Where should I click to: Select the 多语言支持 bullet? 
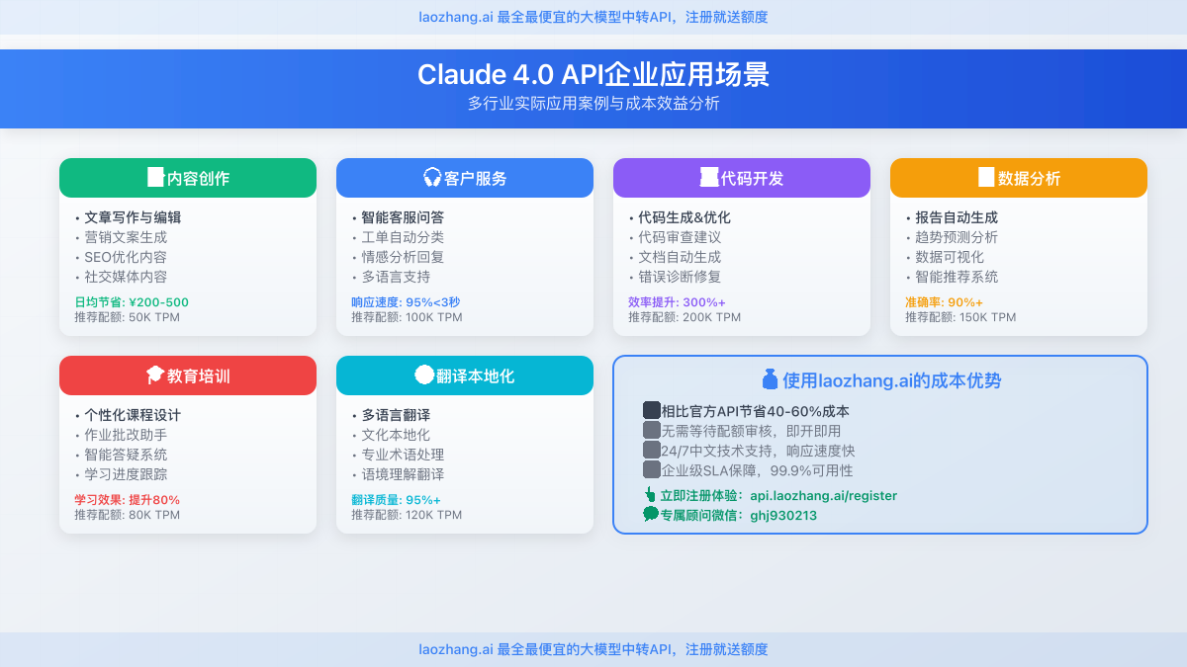pos(391,277)
